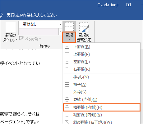Click the 左罫線(L) left border icon
Screen dimensions: 143x124
point(67,62)
